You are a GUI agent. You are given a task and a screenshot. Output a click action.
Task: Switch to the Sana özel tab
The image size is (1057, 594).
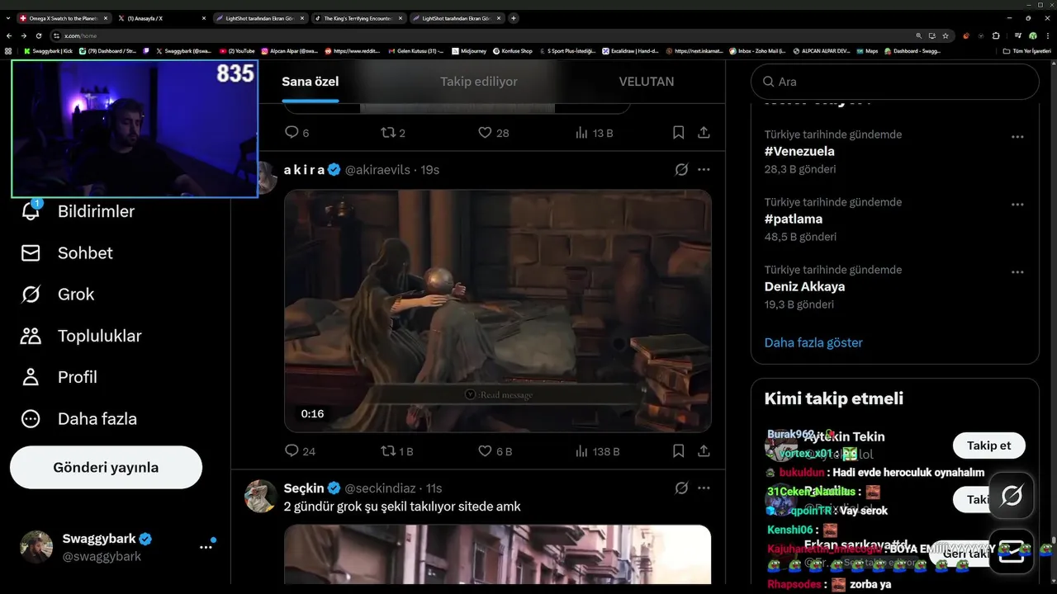310,82
